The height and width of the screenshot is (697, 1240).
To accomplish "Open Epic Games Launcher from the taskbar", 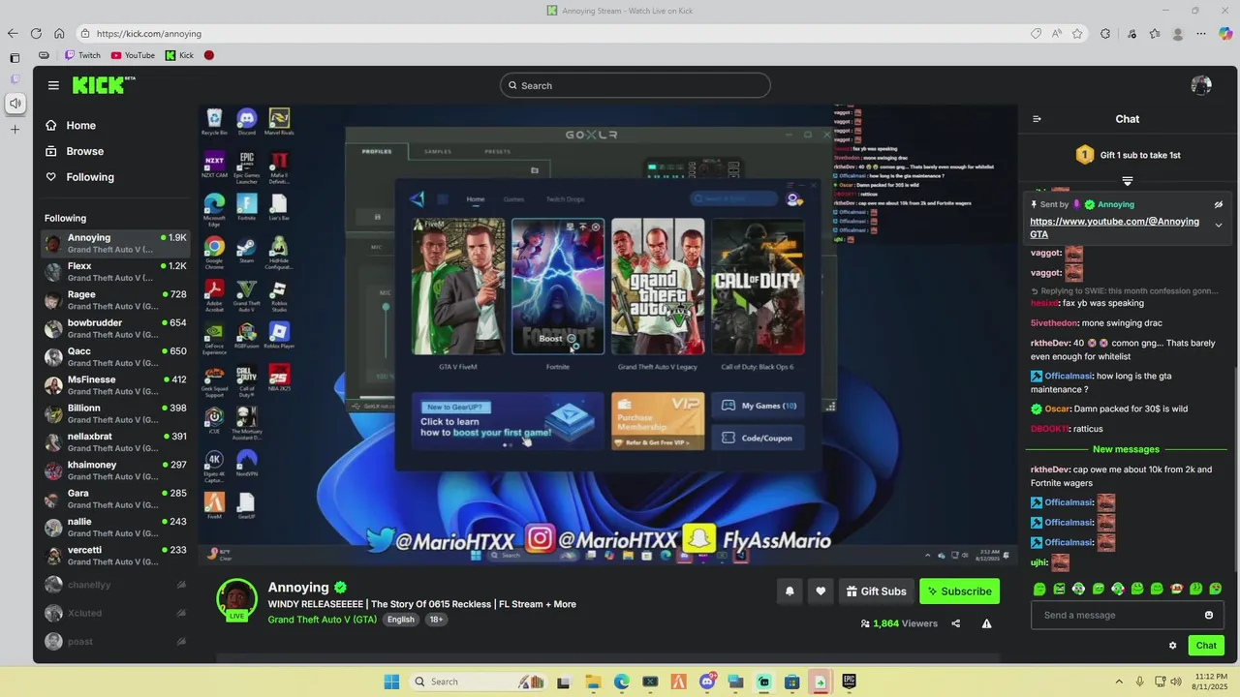I will (x=850, y=682).
